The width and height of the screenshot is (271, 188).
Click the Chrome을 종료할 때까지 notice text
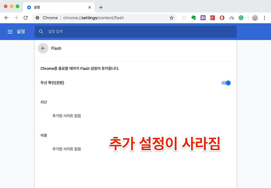pyautogui.click(x=80, y=69)
